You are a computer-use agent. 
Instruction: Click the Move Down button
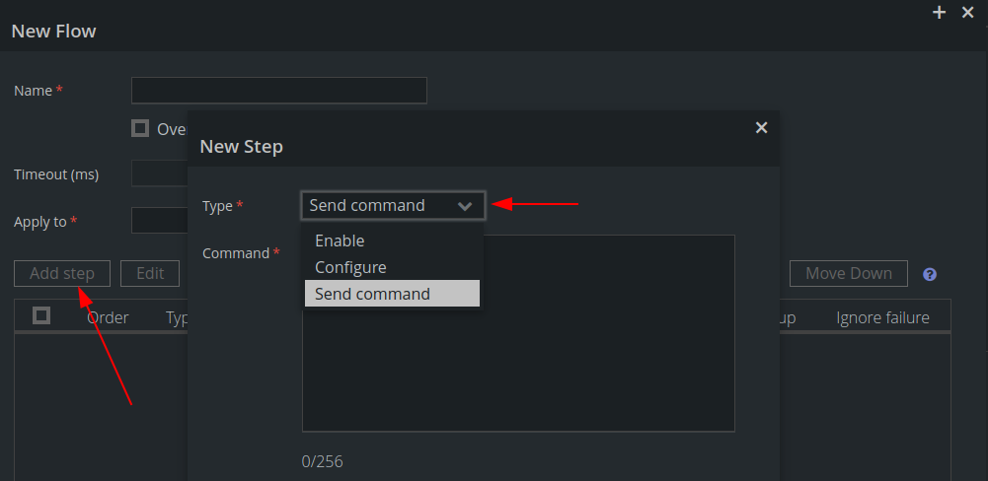click(848, 273)
